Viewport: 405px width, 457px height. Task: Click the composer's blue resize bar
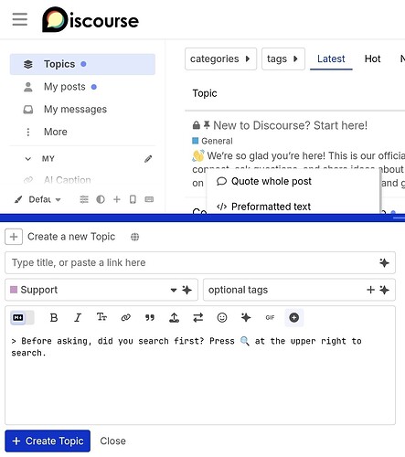202,218
